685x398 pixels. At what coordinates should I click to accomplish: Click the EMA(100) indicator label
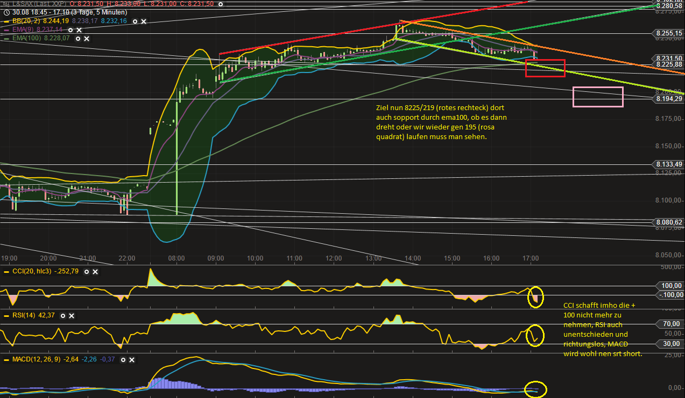27,39
